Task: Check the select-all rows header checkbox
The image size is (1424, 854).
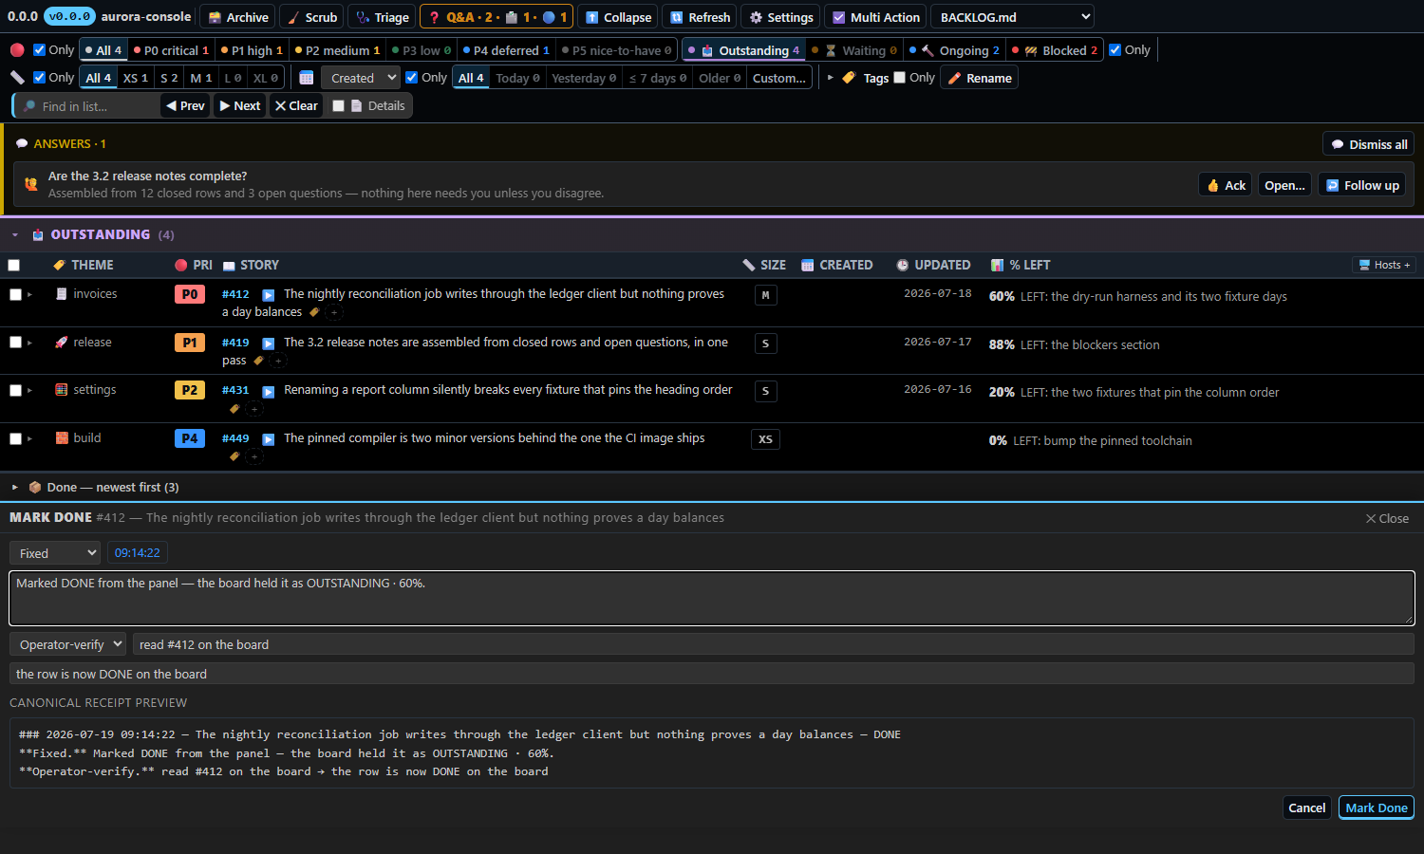Action: 14,266
